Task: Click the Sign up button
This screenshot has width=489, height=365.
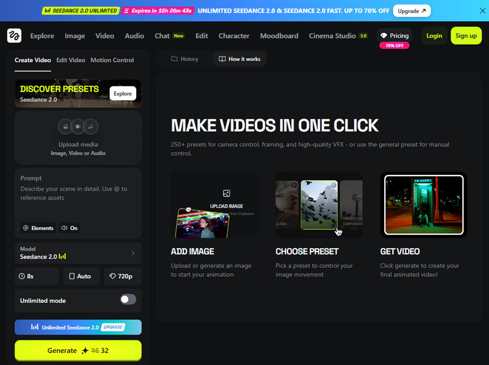Action: (466, 36)
